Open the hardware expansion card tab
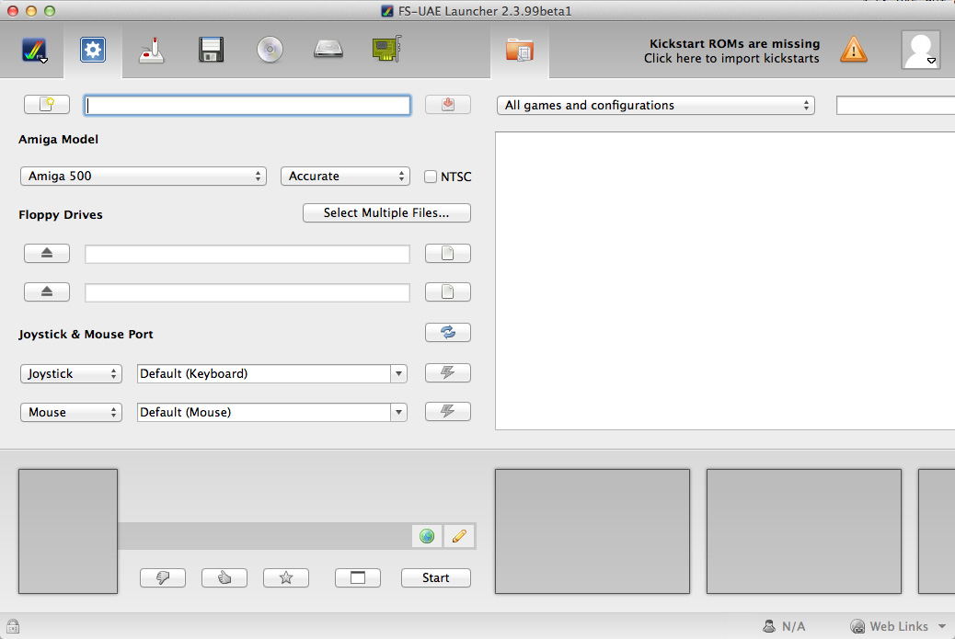This screenshot has height=639, width=955. [x=386, y=50]
